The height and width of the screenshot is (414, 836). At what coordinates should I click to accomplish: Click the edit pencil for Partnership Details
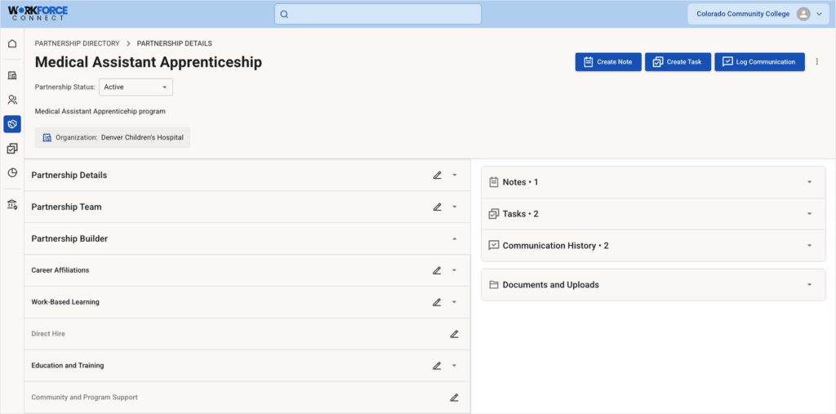coord(437,175)
